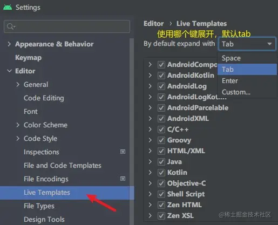Toggle the Zen XSL group checkbox
The height and width of the screenshot is (225, 278).
[x=161, y=216]
